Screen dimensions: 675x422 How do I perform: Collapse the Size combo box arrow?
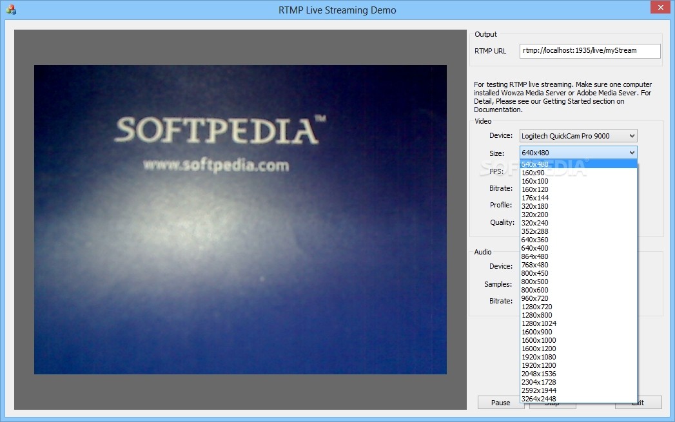tap(632, 153)
